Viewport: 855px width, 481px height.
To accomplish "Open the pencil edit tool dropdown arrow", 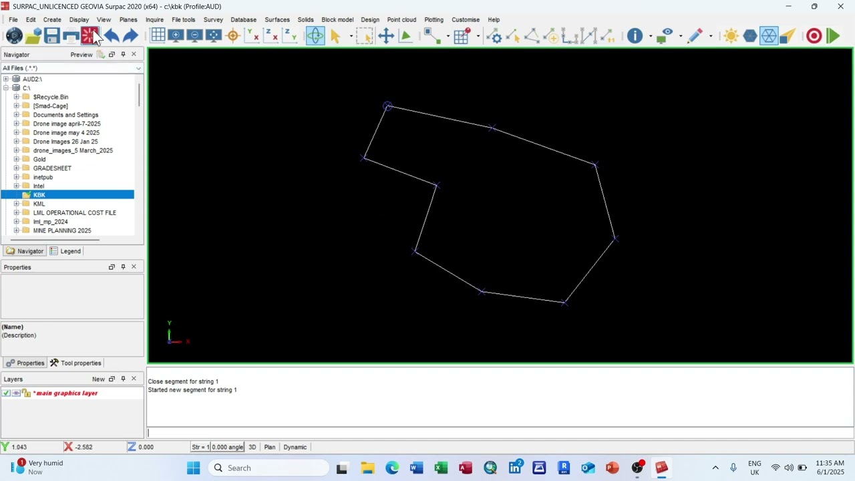I will tap(711, 36).
